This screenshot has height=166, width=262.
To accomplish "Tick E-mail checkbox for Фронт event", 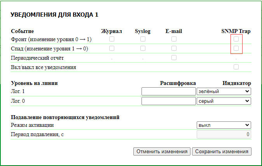I will [x=174, y=39].
